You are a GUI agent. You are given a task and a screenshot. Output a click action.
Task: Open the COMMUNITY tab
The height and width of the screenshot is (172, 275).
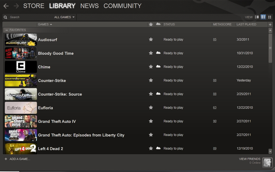[x=122, y=6]
